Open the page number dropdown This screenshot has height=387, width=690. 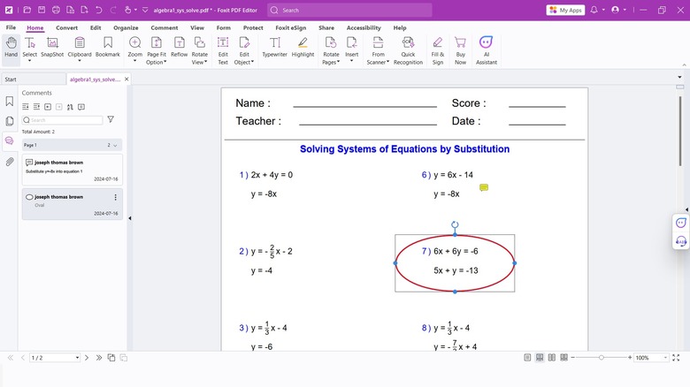pos(78,358)
